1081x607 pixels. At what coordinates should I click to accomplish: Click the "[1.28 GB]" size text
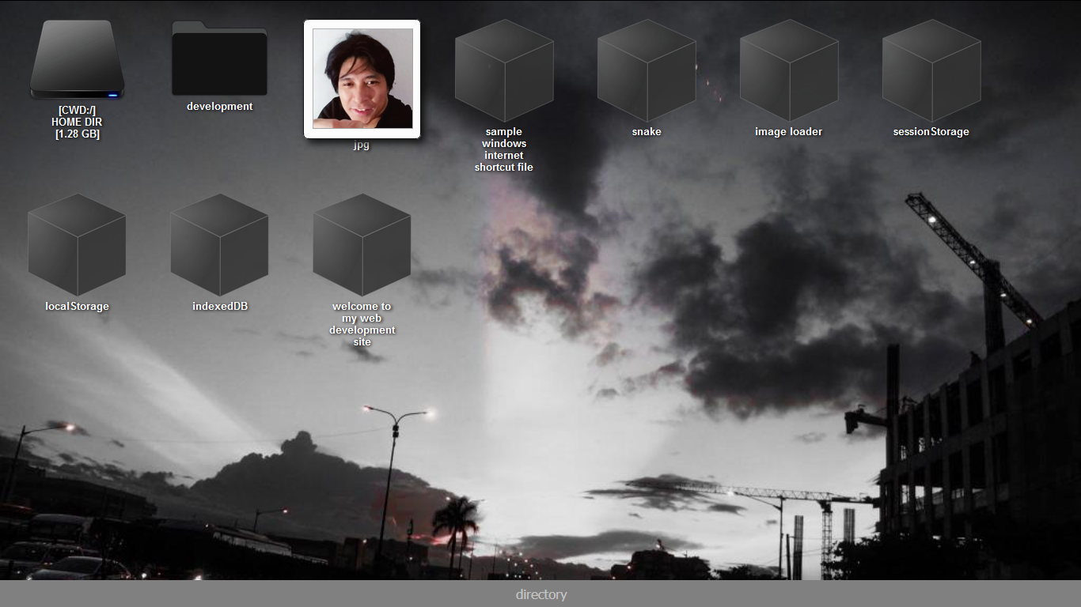click(x=78, y=134)
